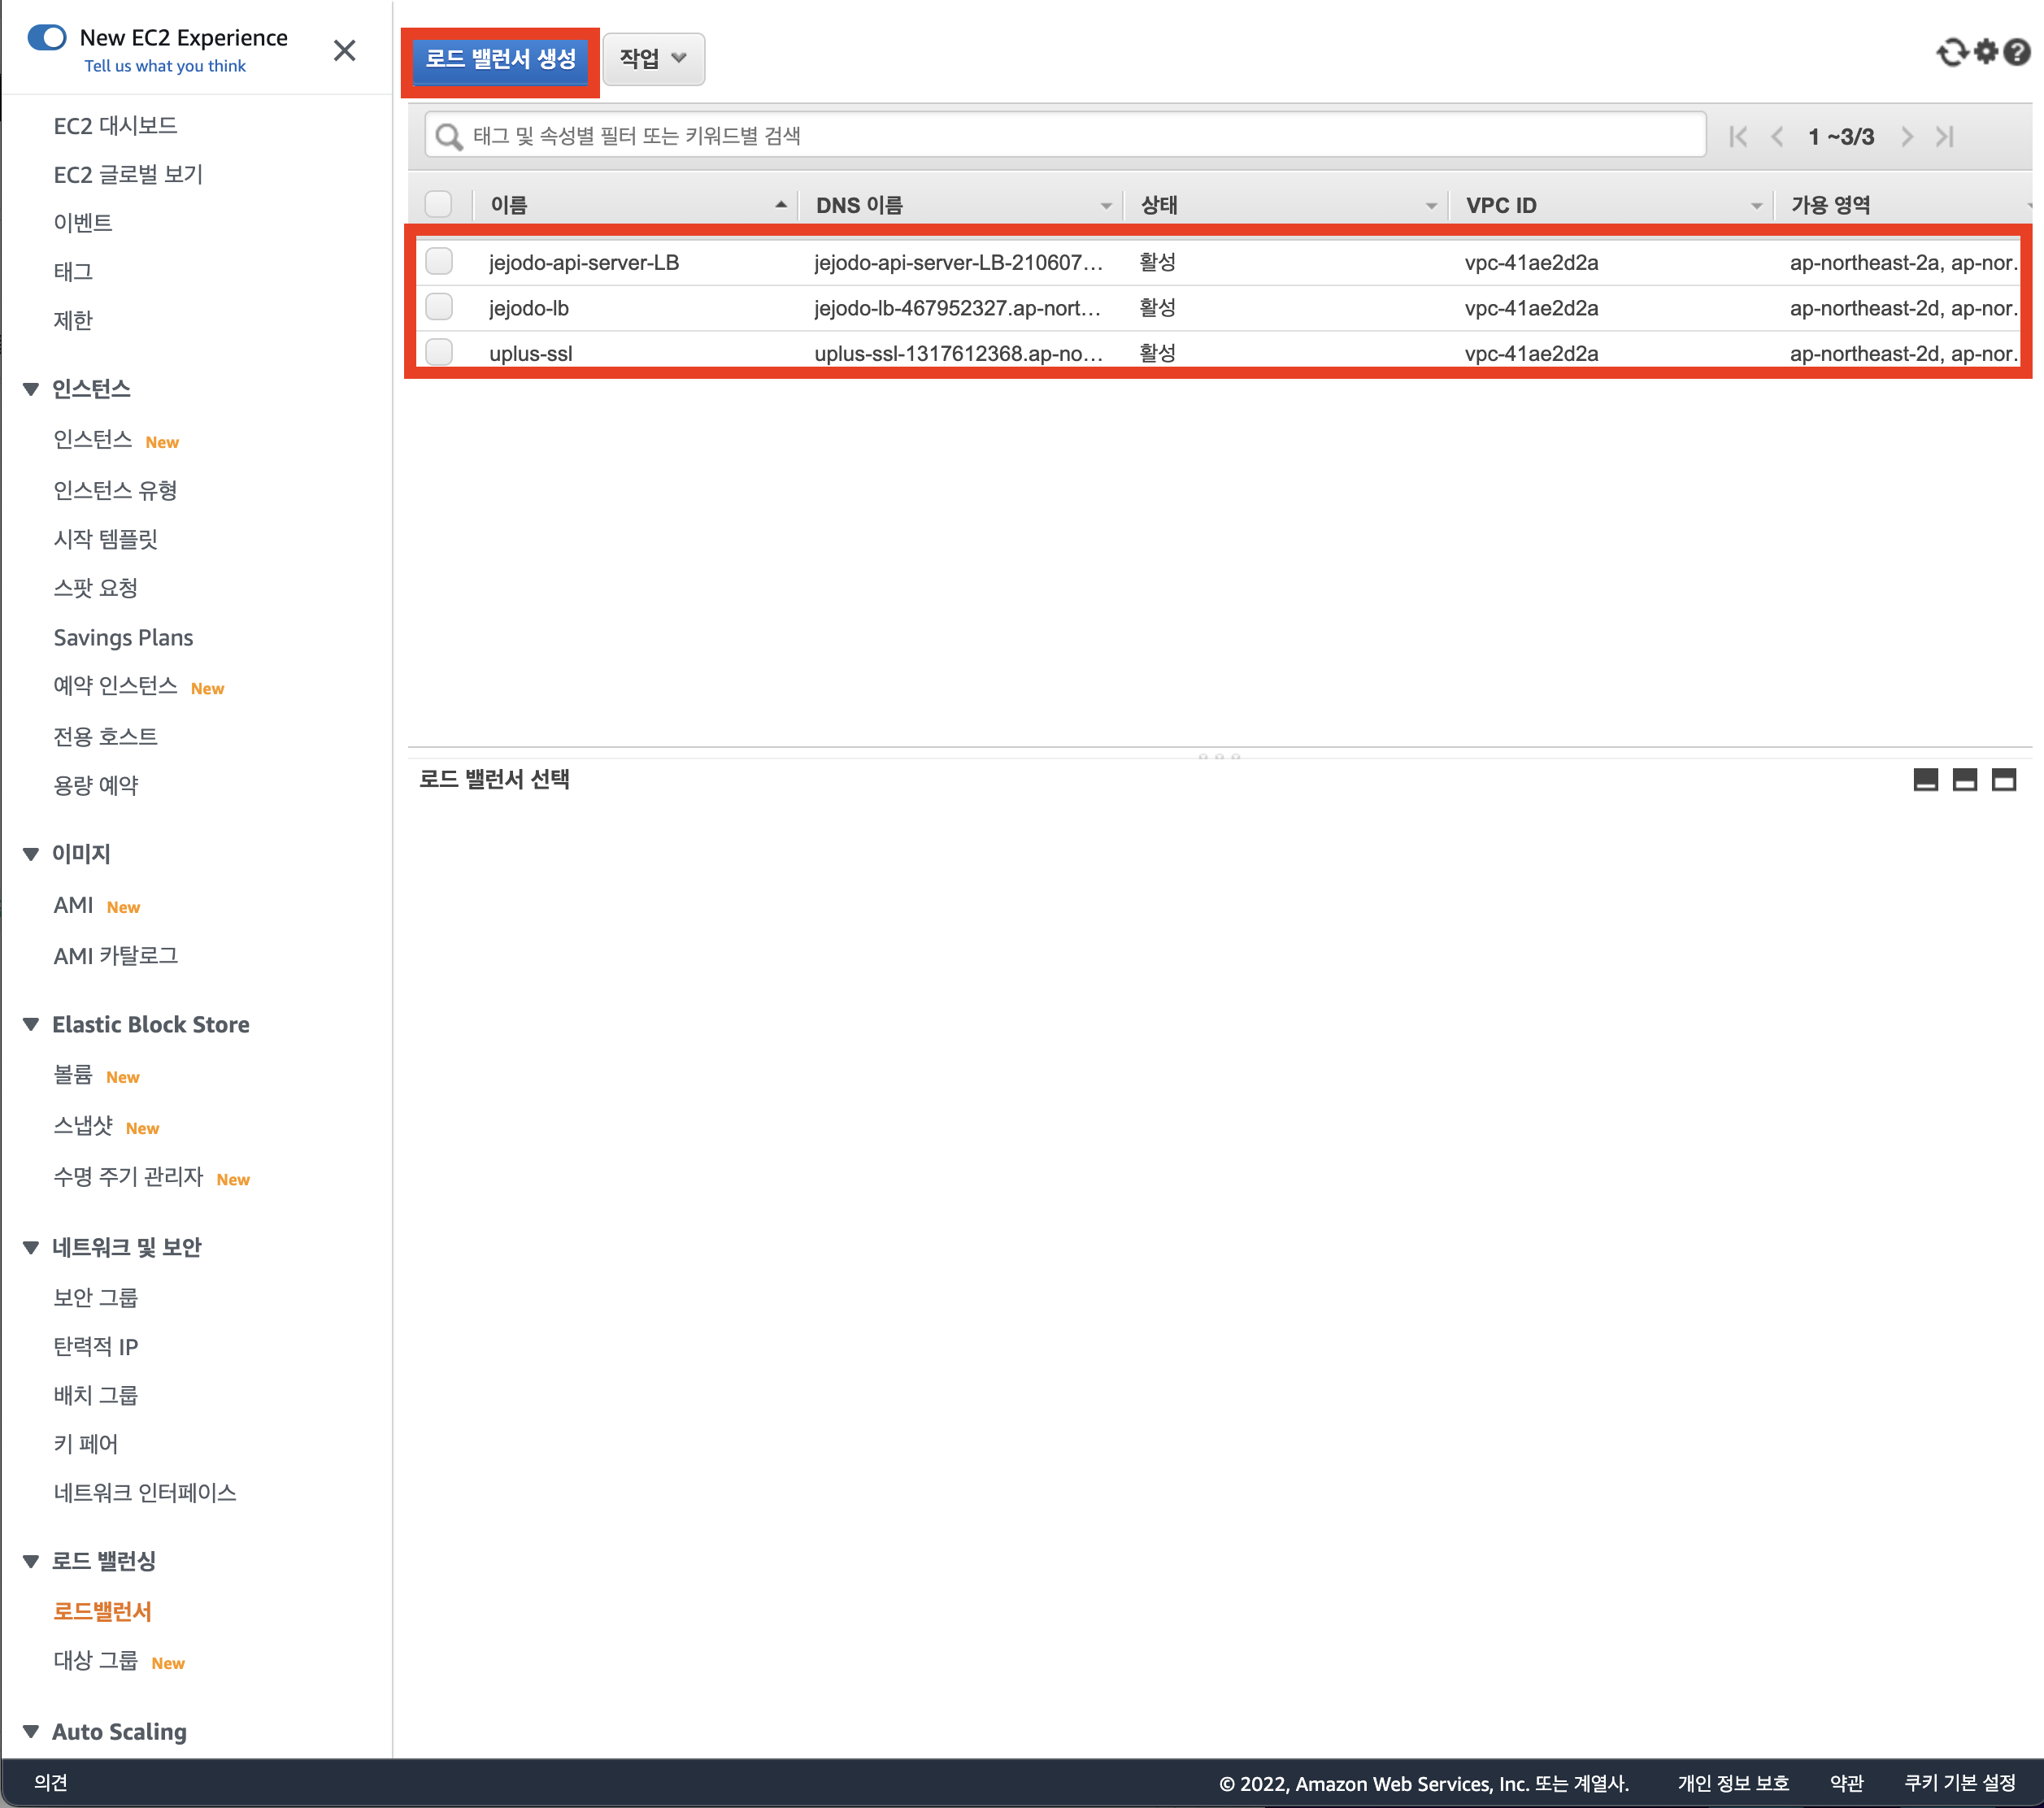Collapse the Elastic Block Store section
2044x1808 pixels.
pos(31,1024)
